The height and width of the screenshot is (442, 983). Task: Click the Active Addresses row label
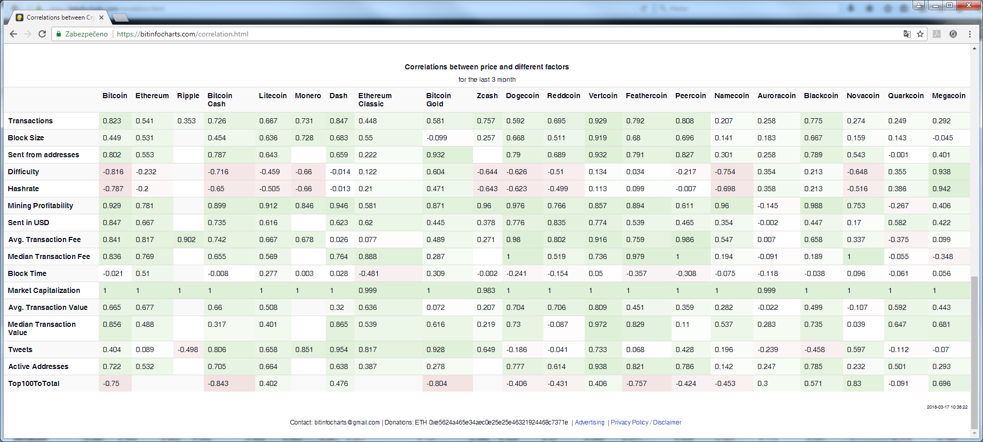pos(38,366)
